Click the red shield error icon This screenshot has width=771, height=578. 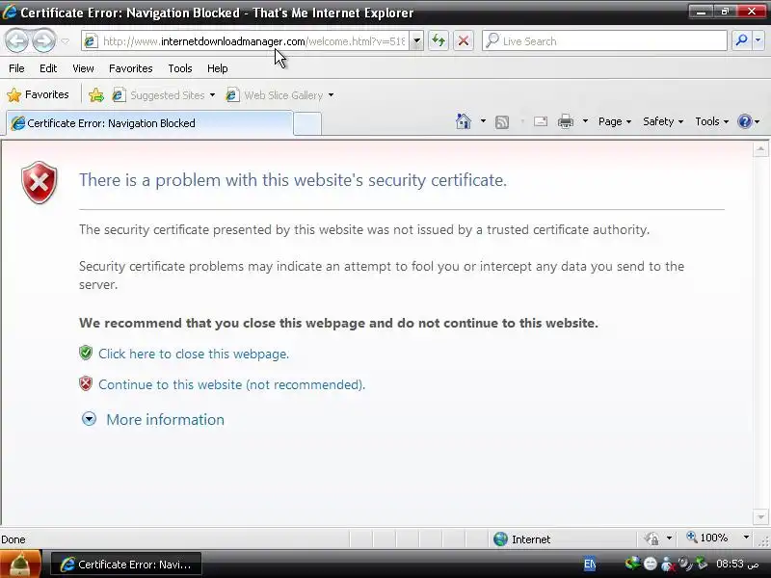[40, 182]
